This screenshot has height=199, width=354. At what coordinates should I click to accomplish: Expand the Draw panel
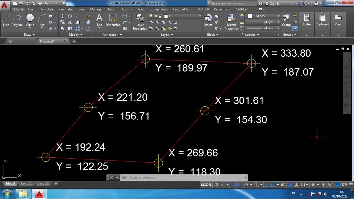29,35
